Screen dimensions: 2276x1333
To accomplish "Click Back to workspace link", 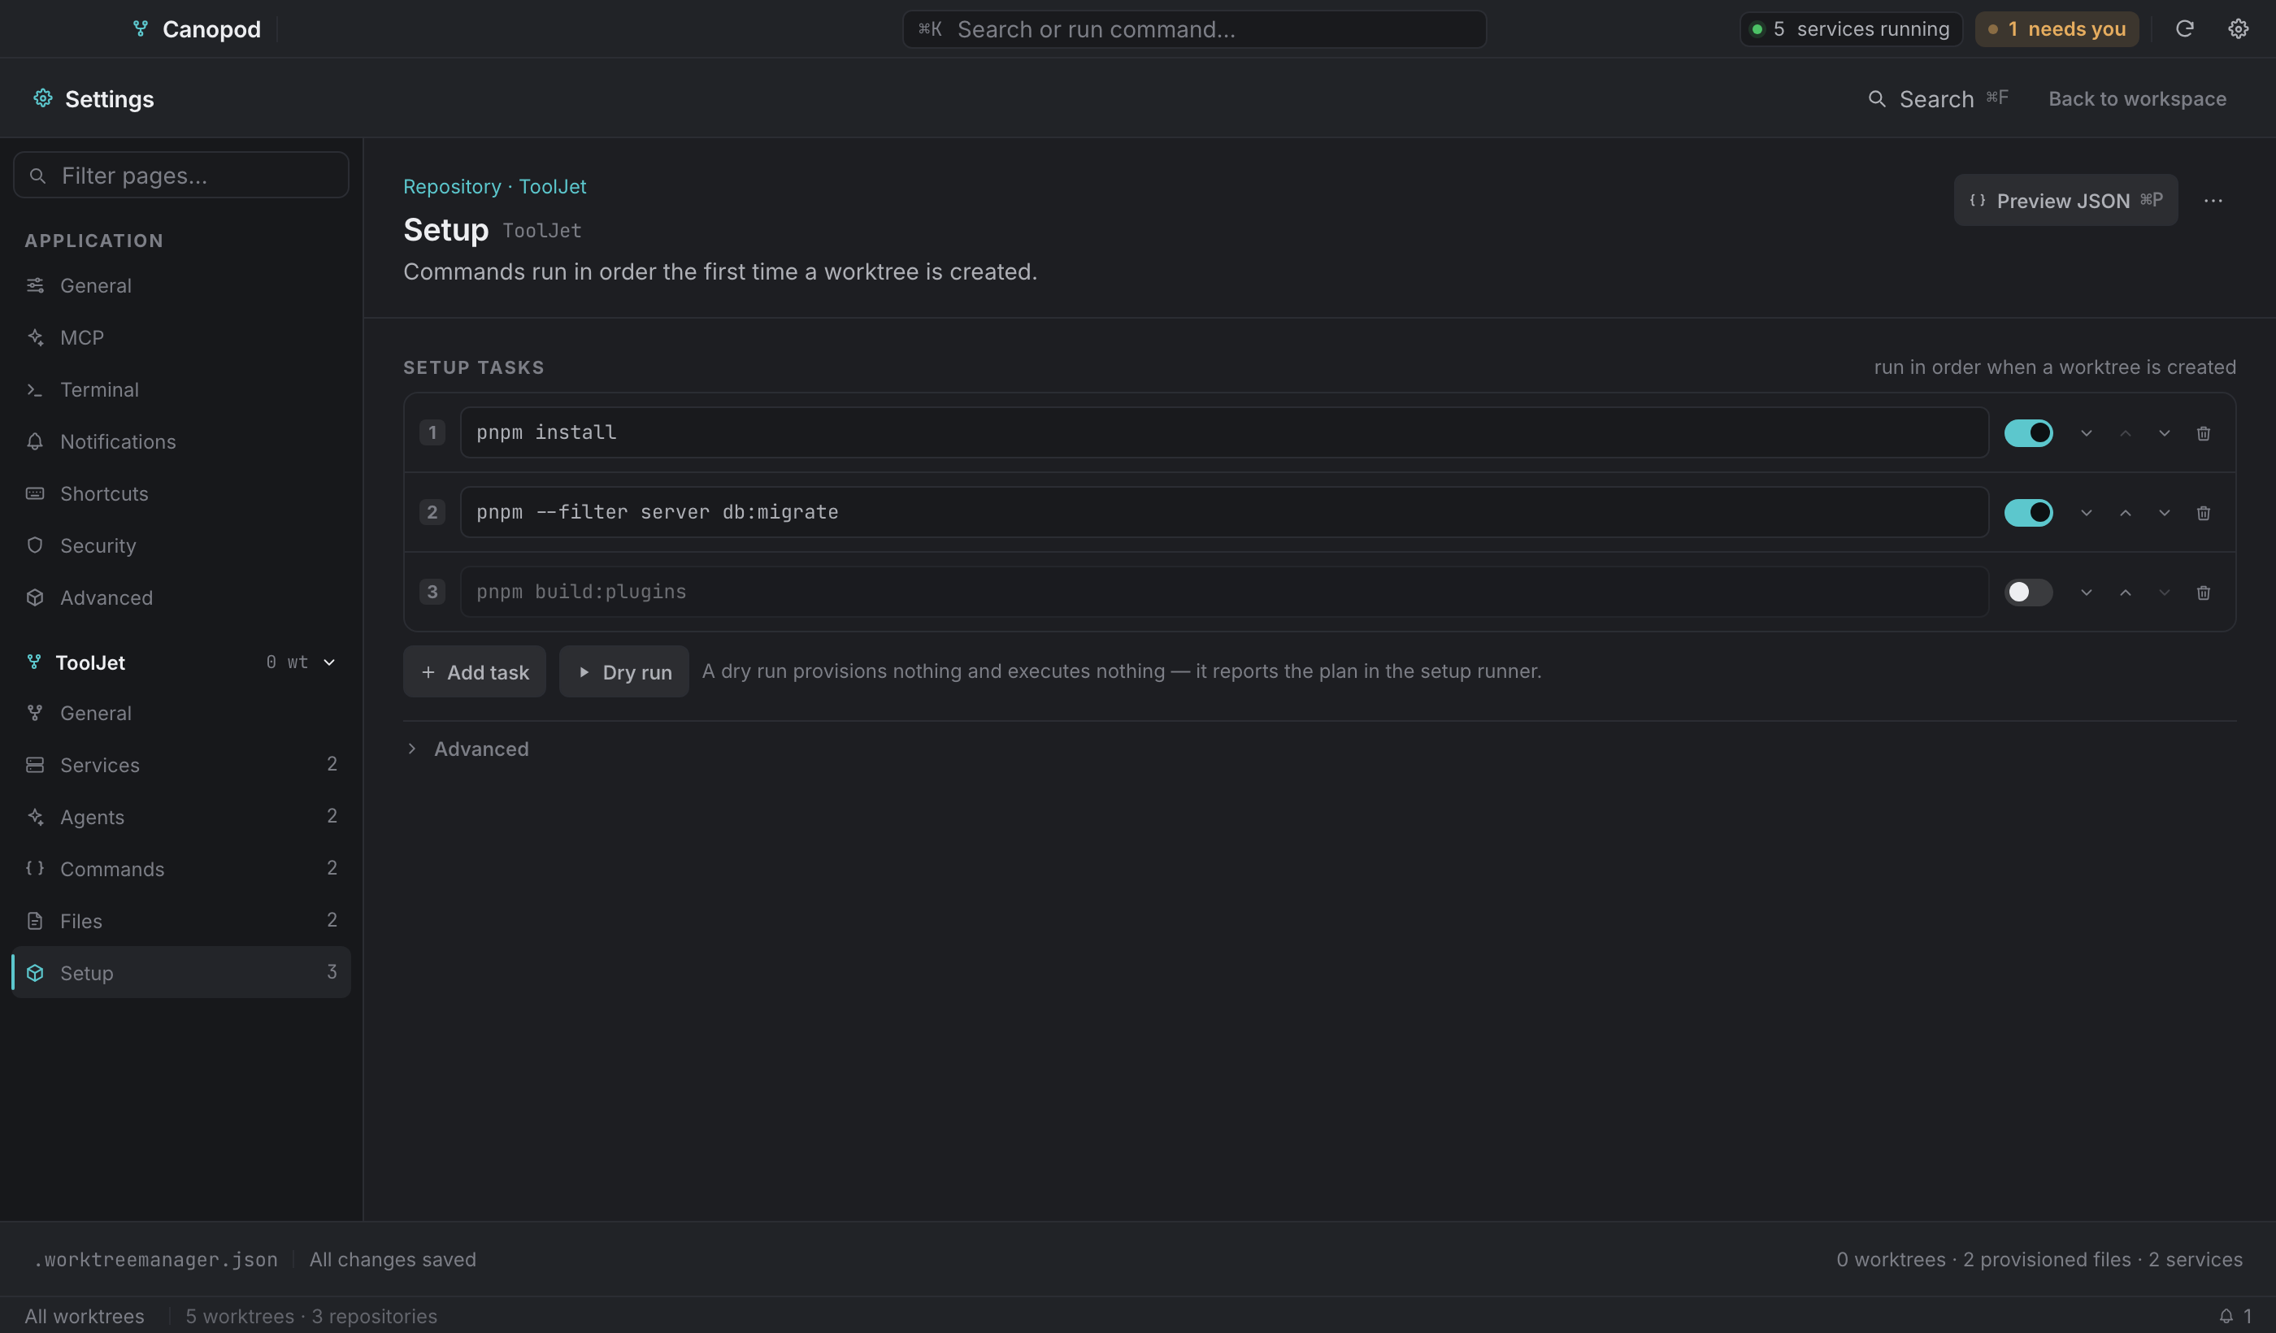I will coord(2136,98).
